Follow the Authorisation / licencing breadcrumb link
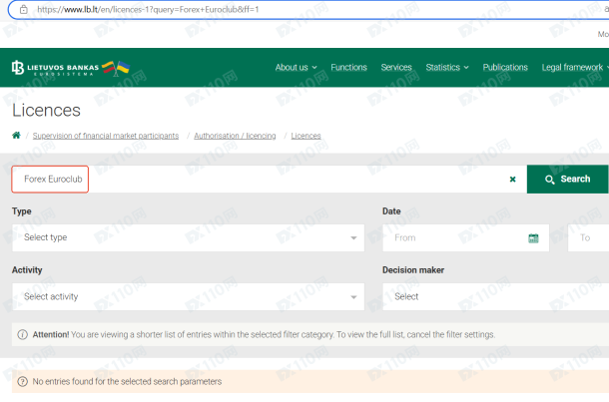The image size is (609, 402). click(x=235, y=136)
